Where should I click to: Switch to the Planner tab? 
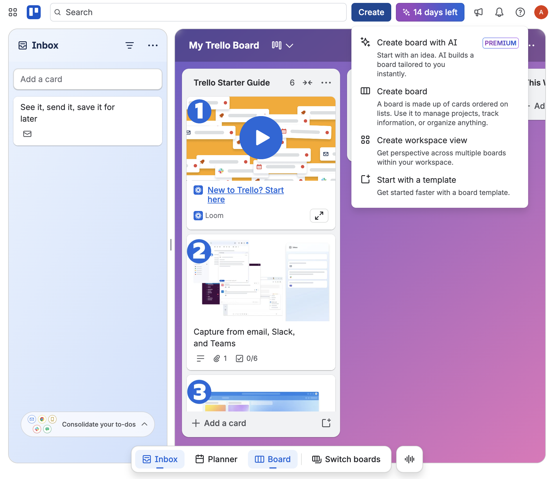pyautogui.click(x=216, y=459)
